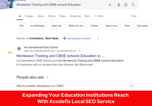Open three-dot menu next to location
152x106 pixels.
pyautogui.click(x=98, y=38)
